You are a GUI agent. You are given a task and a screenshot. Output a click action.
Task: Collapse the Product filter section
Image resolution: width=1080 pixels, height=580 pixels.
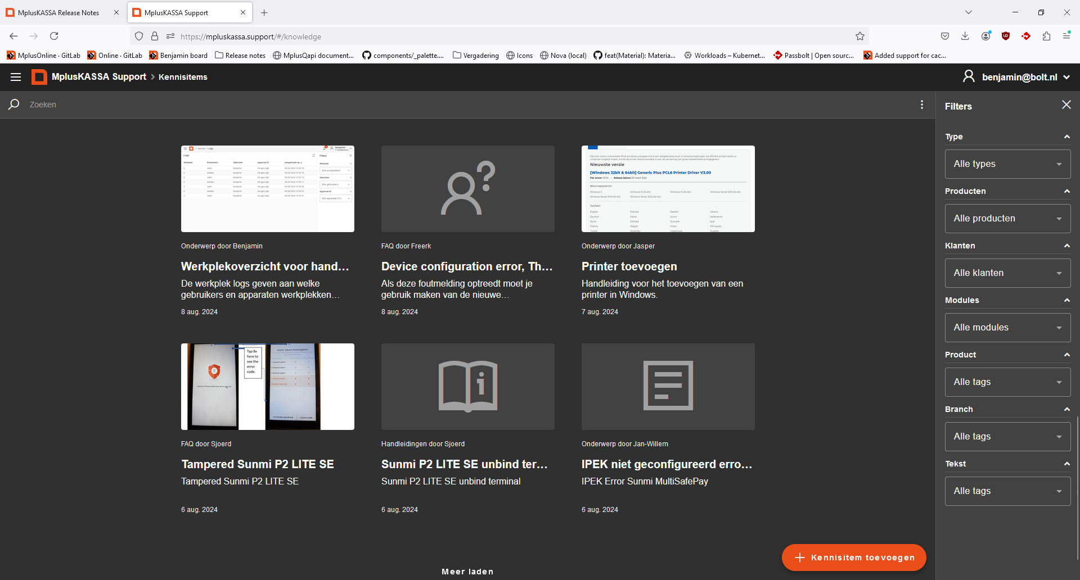(x=1066, y=355)
